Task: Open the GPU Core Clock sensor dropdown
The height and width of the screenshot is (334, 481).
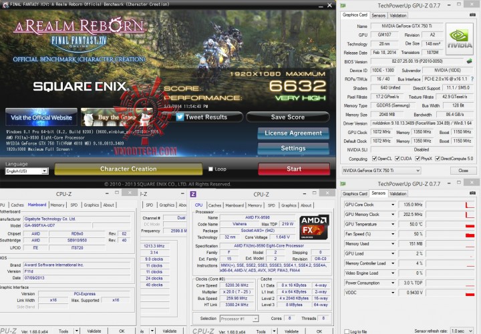Action: [393, 205]
